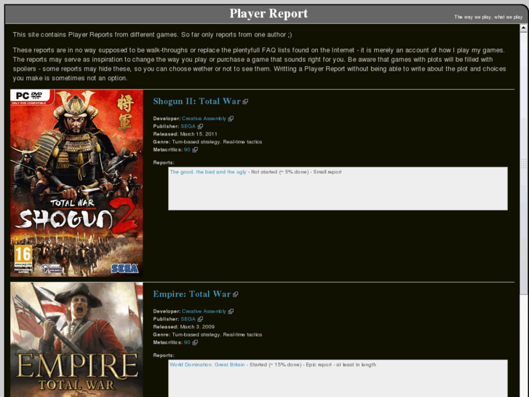Open Creative Assembly developer link under Shogun II
Image resolution: width=529 pixels, height=397 pixels.
[204, 119]
